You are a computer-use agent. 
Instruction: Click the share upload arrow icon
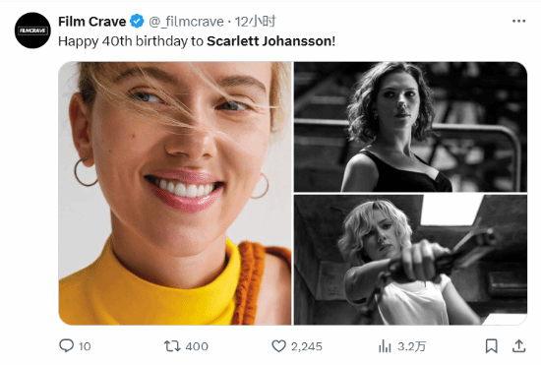coord(518,346)
